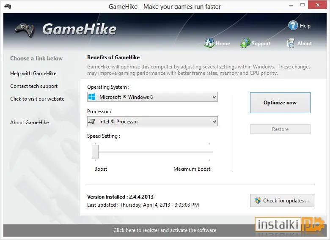Image resolution: width=330 pixels, height=240 pixels.
Task: Expand the Operating System dropdown arrow
Action: pyautogui.click(x=214, y=97)
